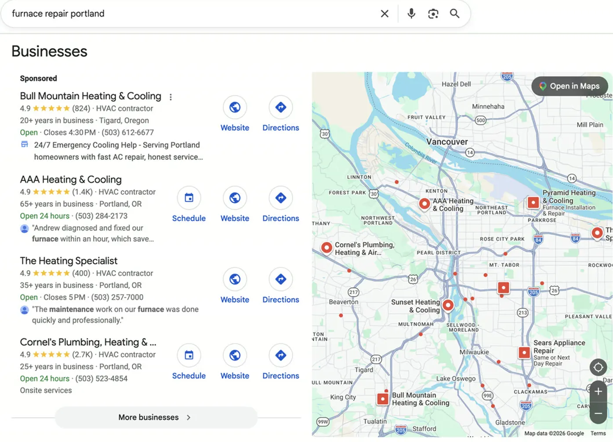613x442 pixels.
Task: Open AAA Heating & Cooling website globe icon
Action: pos(235,198)
